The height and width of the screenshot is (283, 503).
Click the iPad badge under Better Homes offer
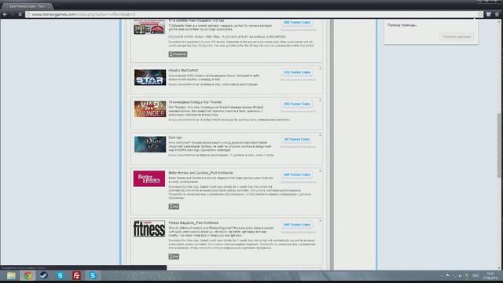click(x=174, y=207)
